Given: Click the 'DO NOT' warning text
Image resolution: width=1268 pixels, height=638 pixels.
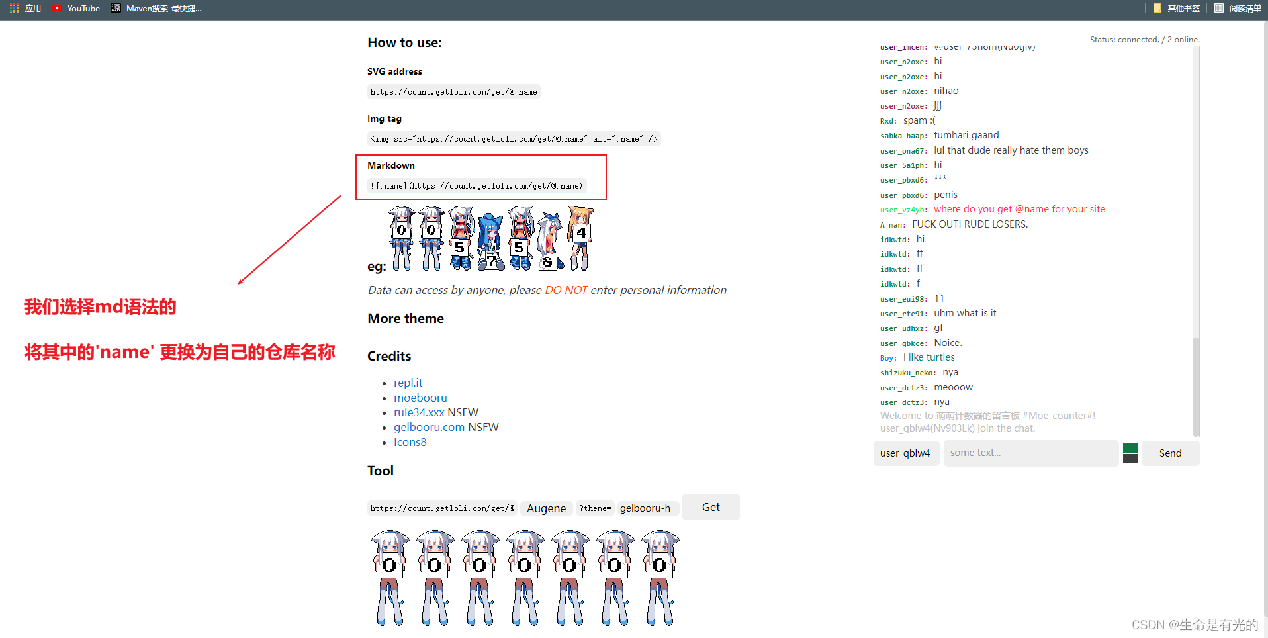Looking at the screenshot, I should [566, 290].
